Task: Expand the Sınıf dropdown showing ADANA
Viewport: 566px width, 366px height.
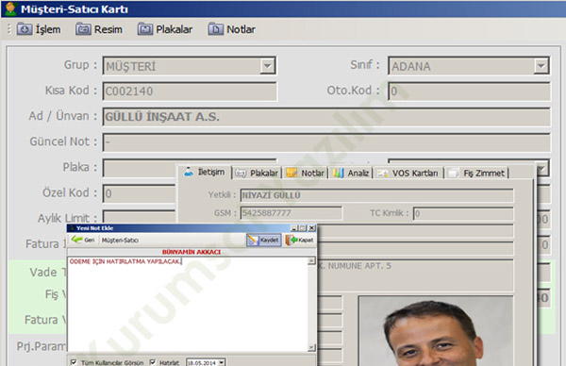Action: tap(541, 66)
